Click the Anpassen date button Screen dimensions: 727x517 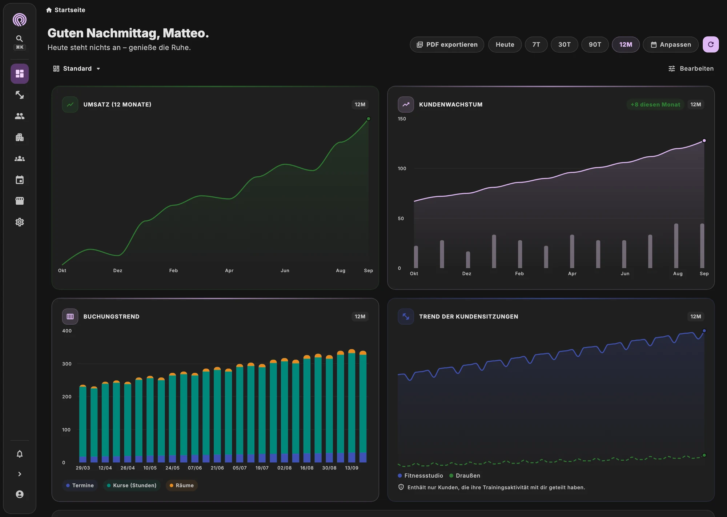point(671,44)
